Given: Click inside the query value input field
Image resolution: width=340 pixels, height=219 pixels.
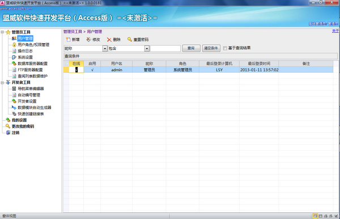Looking at the screenshot, I should [165, 48].
